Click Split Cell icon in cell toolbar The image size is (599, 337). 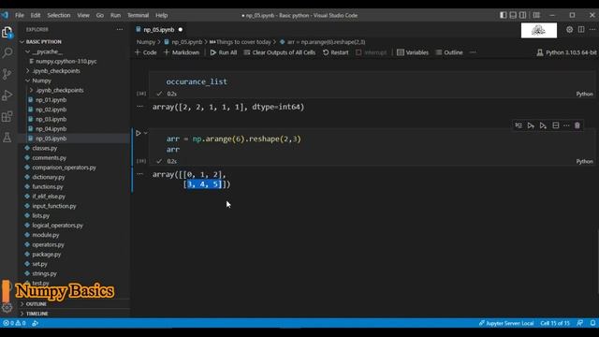coord(555,125)
